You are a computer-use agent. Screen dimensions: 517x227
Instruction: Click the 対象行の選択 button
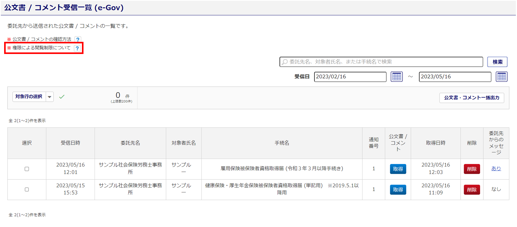[x=29, y=97]
